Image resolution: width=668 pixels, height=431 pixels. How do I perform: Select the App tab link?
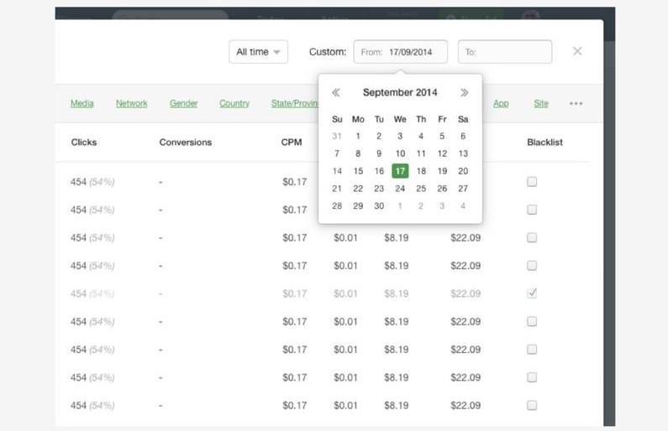pos(501,104)
